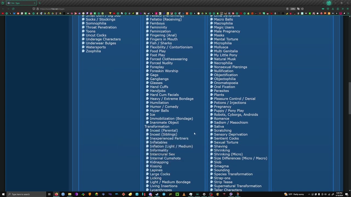Click the "Potions / Injections" entry
Image resolution: width=351 pixels, height=197 pixels.
(x=230, y=103)
